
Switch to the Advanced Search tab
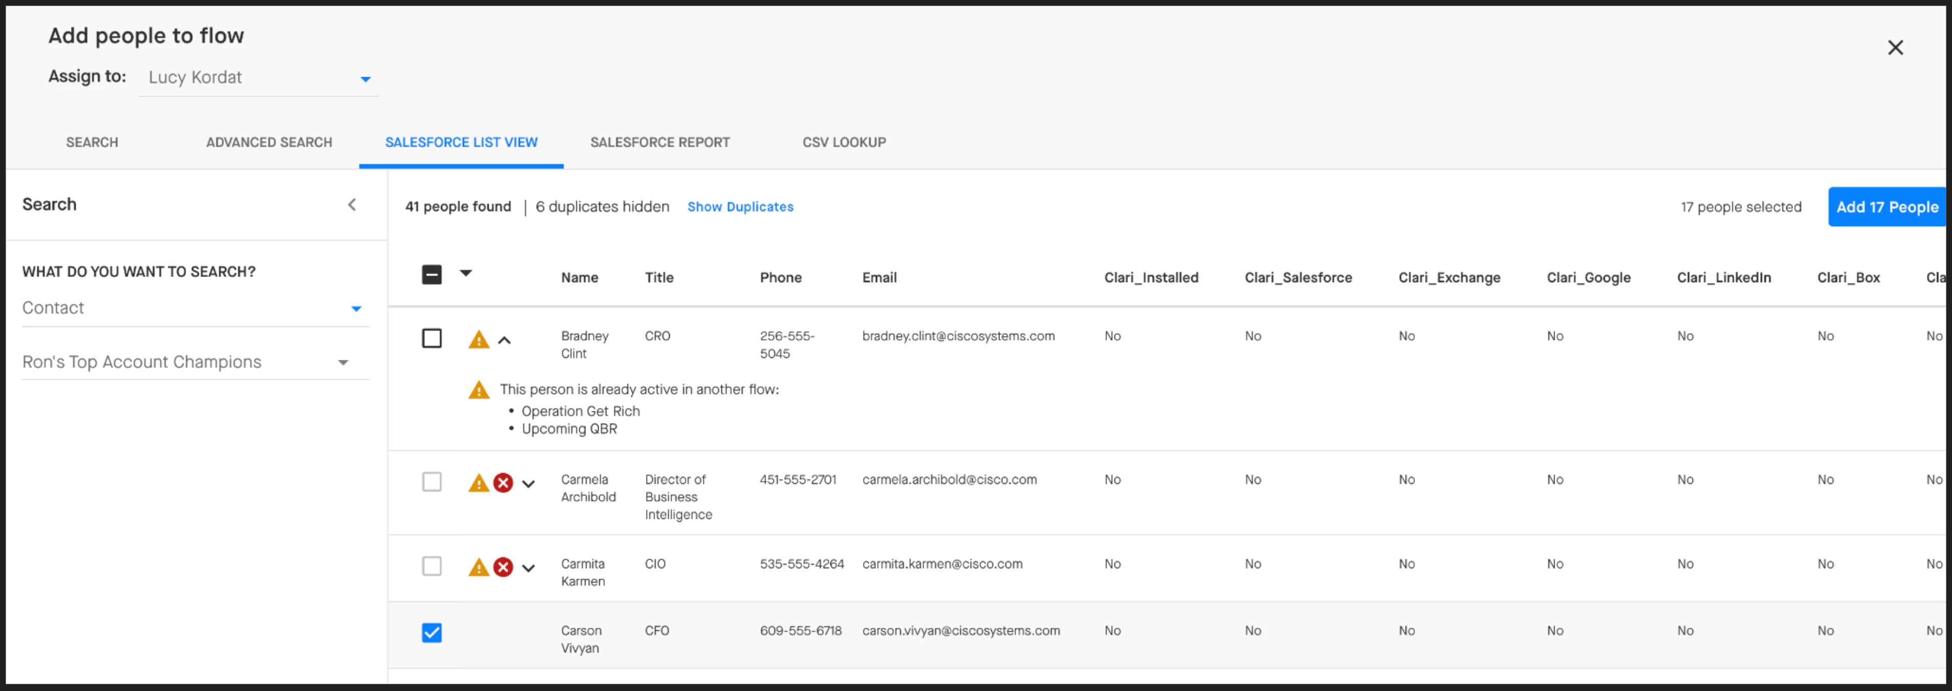[269, 143]
